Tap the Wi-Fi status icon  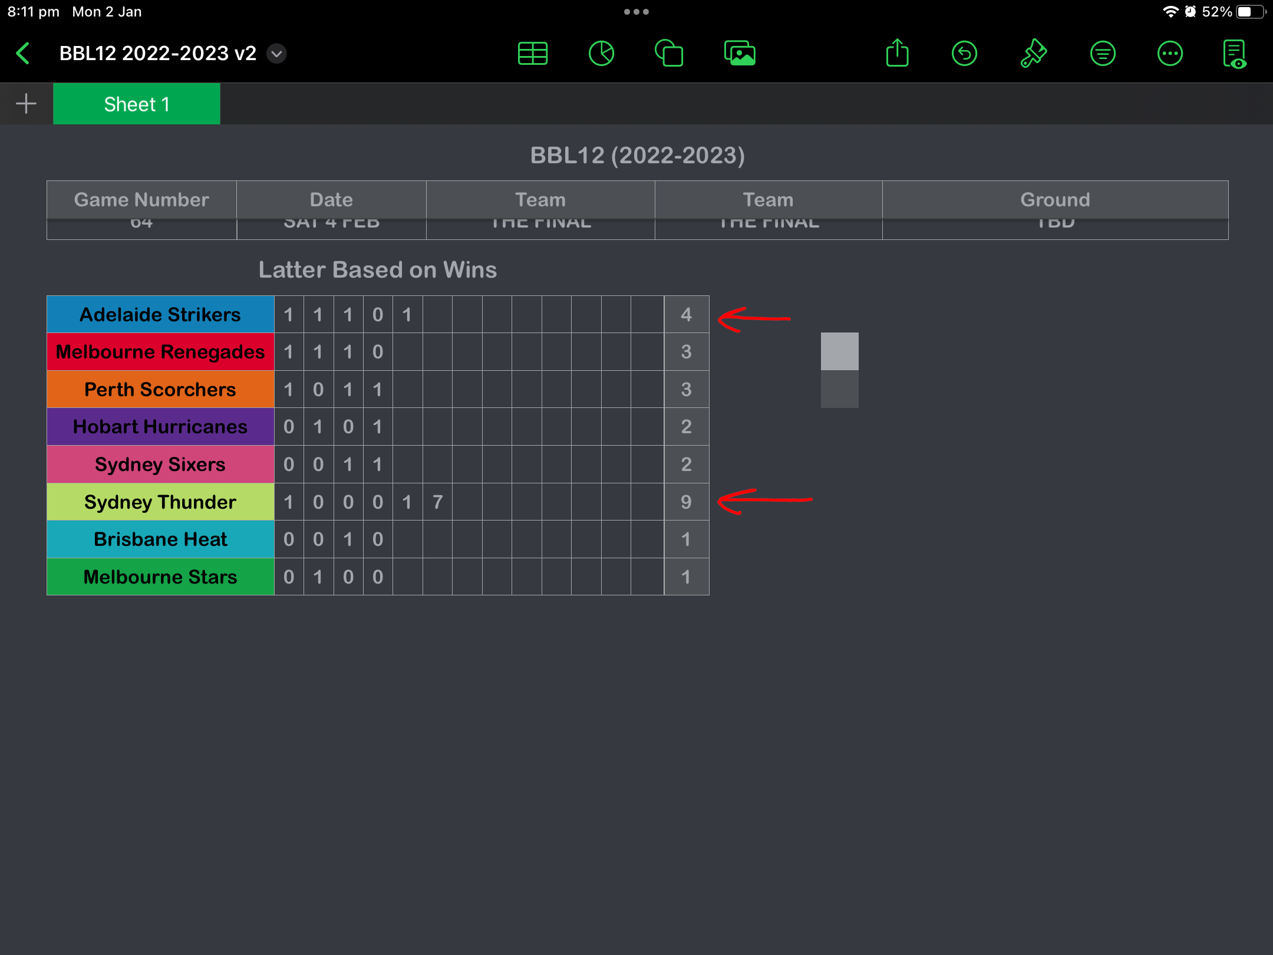1170,12
